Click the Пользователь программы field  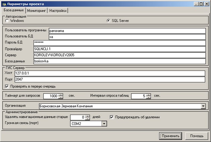(127, 31)
